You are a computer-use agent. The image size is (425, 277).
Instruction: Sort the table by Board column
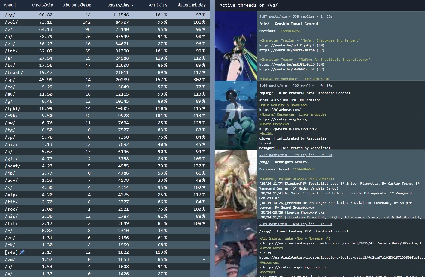pyautogui.click(x=10, y=5)
